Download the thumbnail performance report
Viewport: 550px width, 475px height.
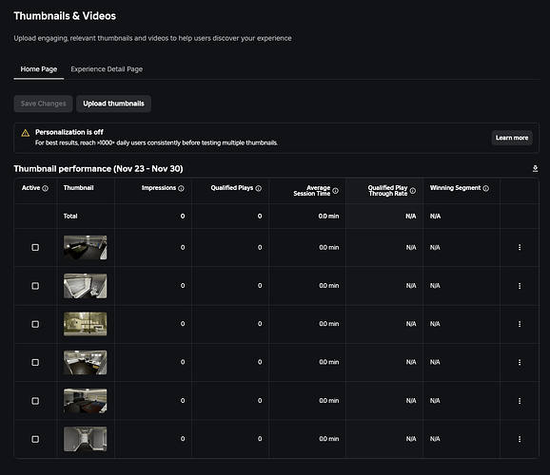(535, 168)
